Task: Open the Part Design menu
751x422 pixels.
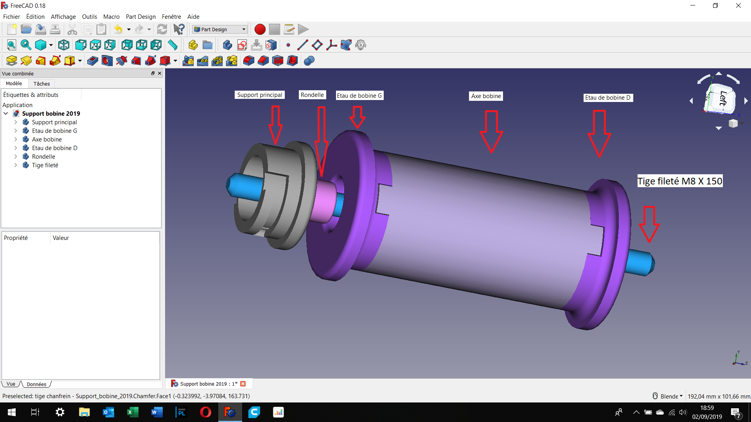Action: point(140,16)
